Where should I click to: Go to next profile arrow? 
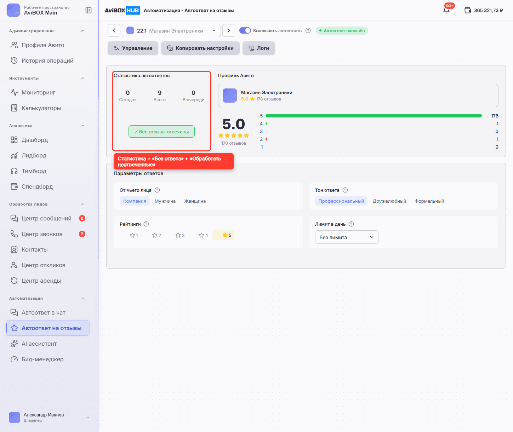(x=229, y=30)
